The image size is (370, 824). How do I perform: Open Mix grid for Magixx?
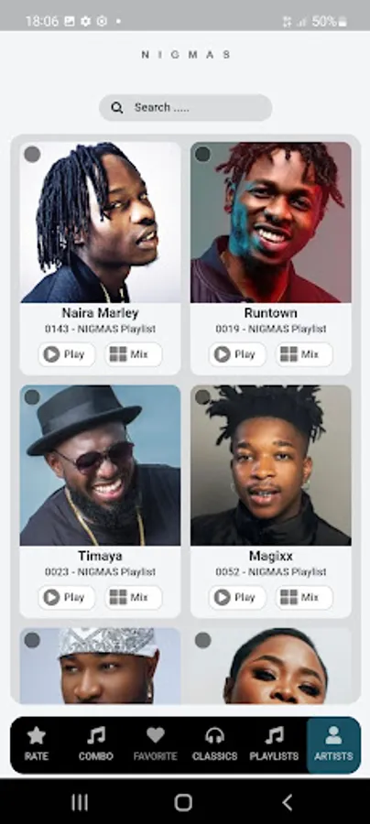click(304, 598)
